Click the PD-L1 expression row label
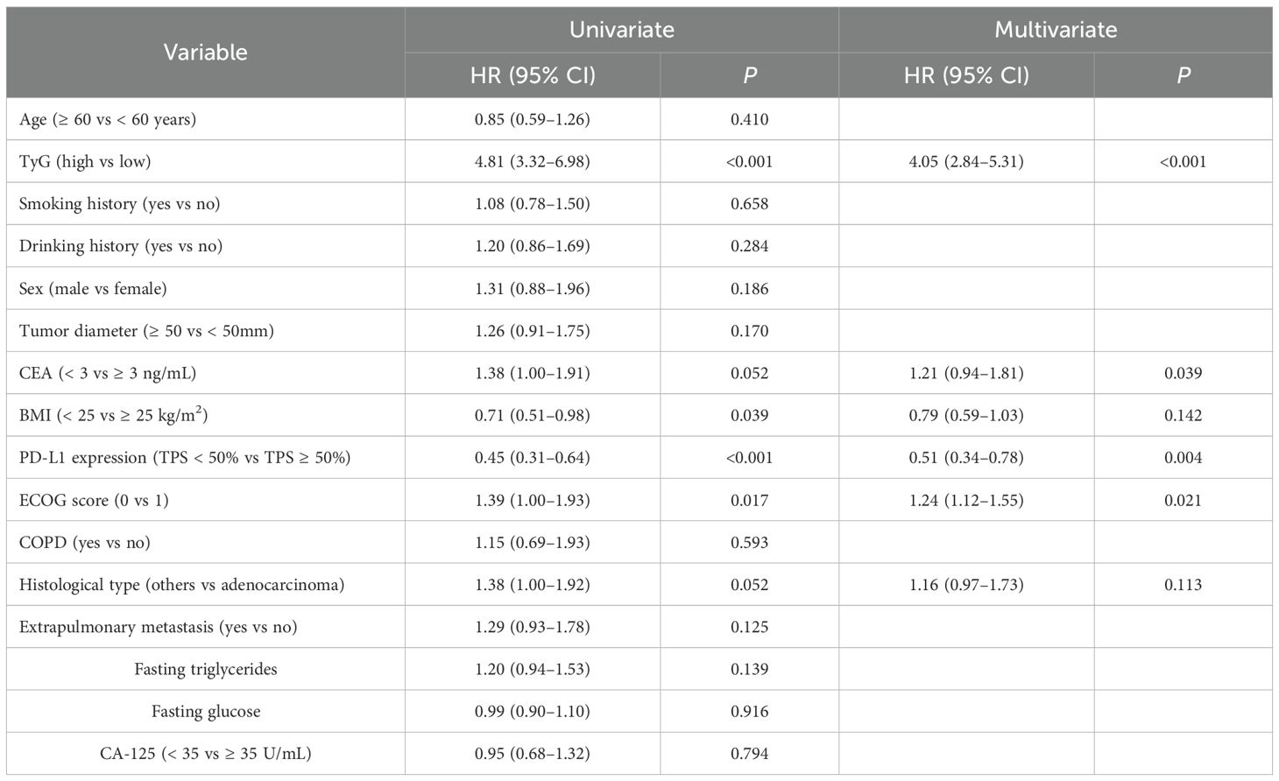Viewport: 1279px width, 781px height. pos(185,458)
